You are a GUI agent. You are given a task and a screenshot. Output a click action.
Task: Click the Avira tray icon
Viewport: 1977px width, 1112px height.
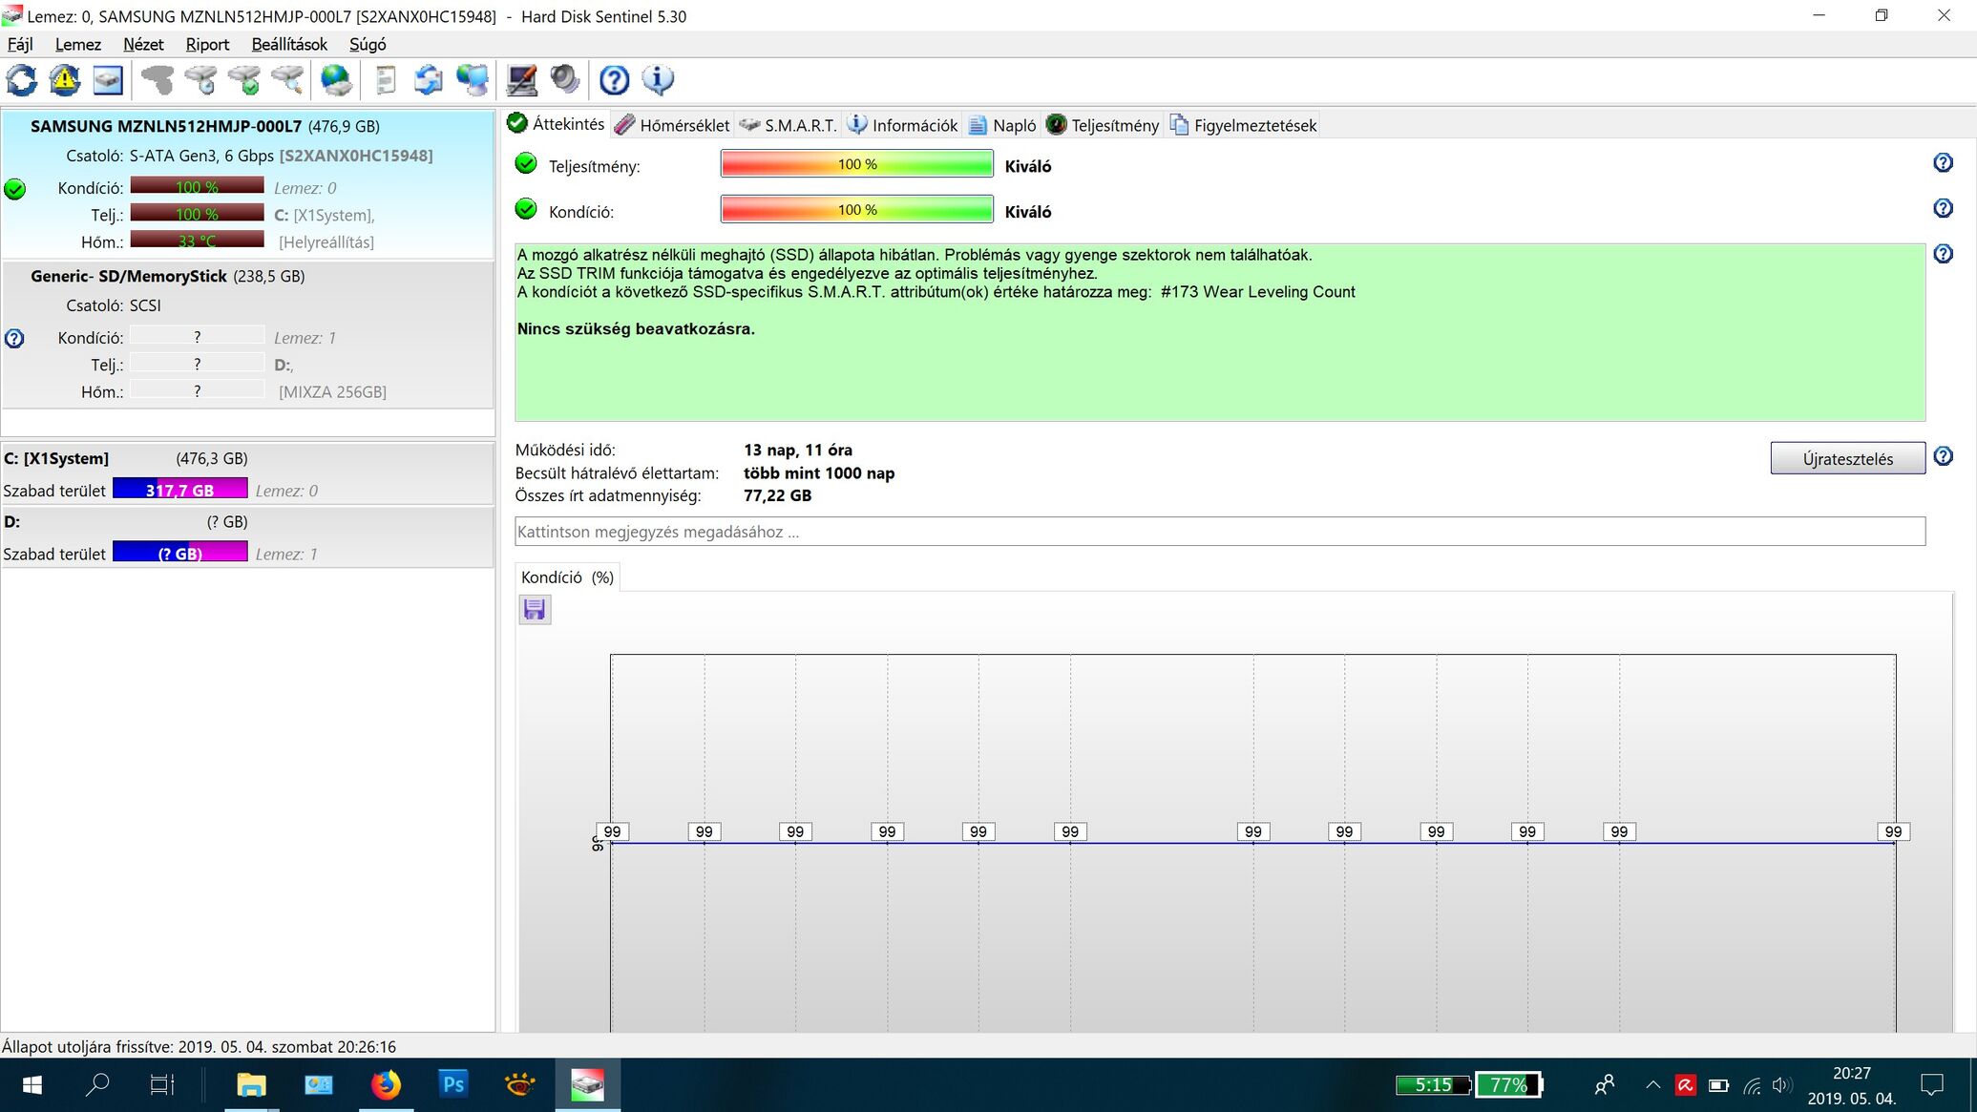coord(1686,1085)
